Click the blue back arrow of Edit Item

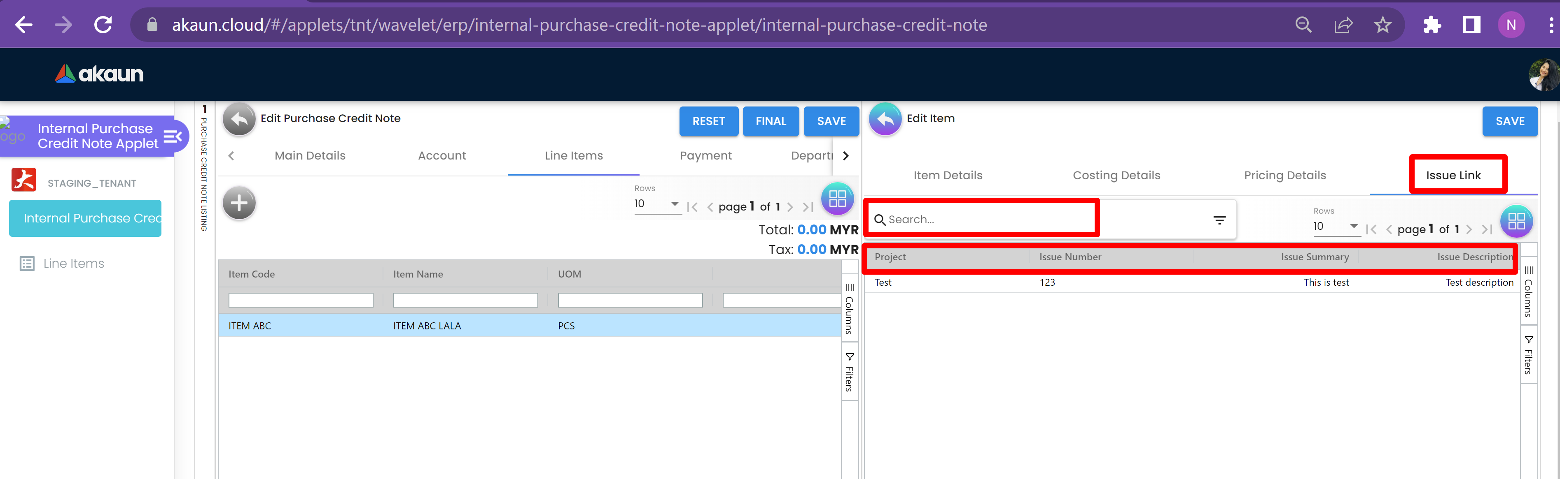click(x=885, y=119)
